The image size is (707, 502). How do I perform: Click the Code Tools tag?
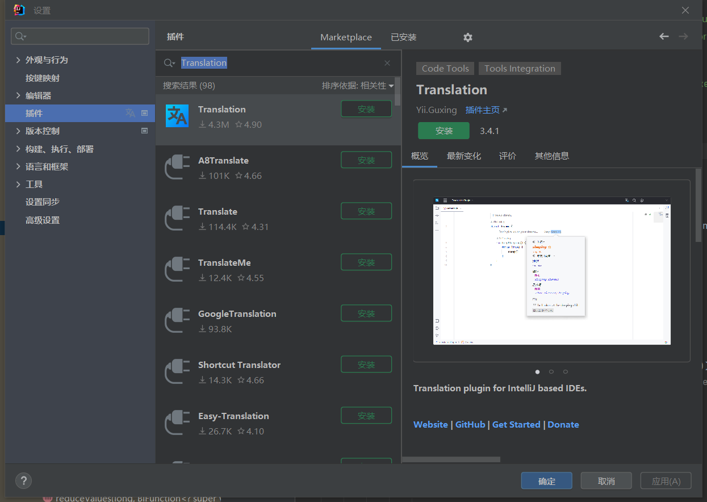pos(446,69)
